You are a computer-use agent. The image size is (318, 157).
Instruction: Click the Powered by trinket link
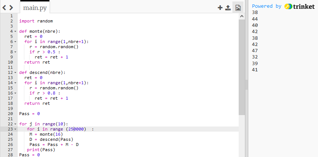click(283, 6)
